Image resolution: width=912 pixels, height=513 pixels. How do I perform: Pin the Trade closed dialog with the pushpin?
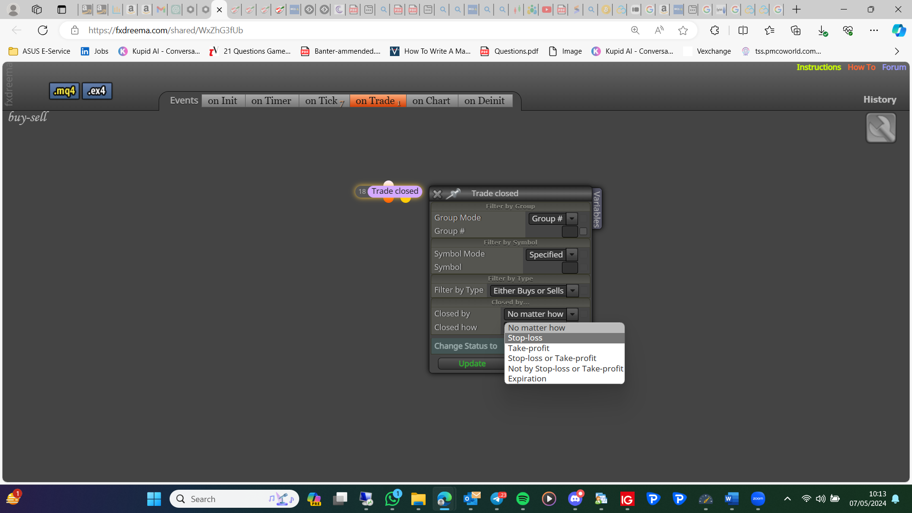453,193
